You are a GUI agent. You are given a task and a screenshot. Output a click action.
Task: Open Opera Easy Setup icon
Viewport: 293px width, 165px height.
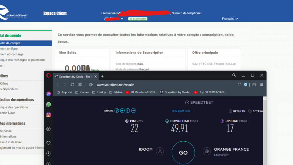[262, 85]
